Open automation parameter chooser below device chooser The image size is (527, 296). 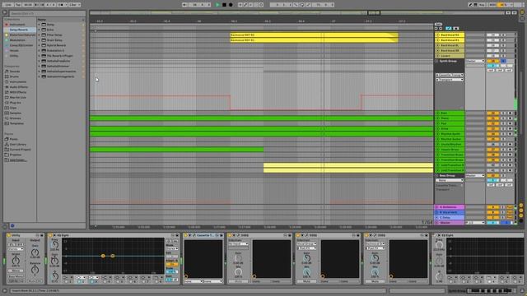450,80
